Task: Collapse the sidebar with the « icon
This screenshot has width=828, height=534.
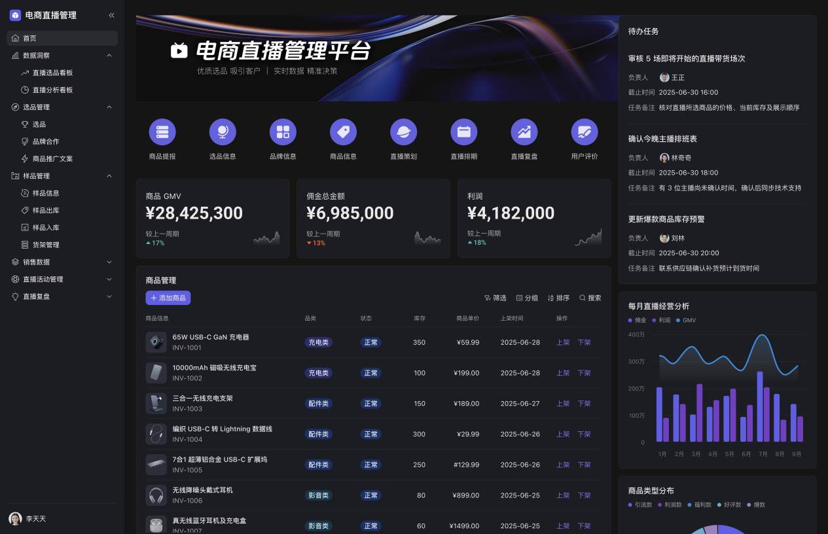Action: pos(111,14)
